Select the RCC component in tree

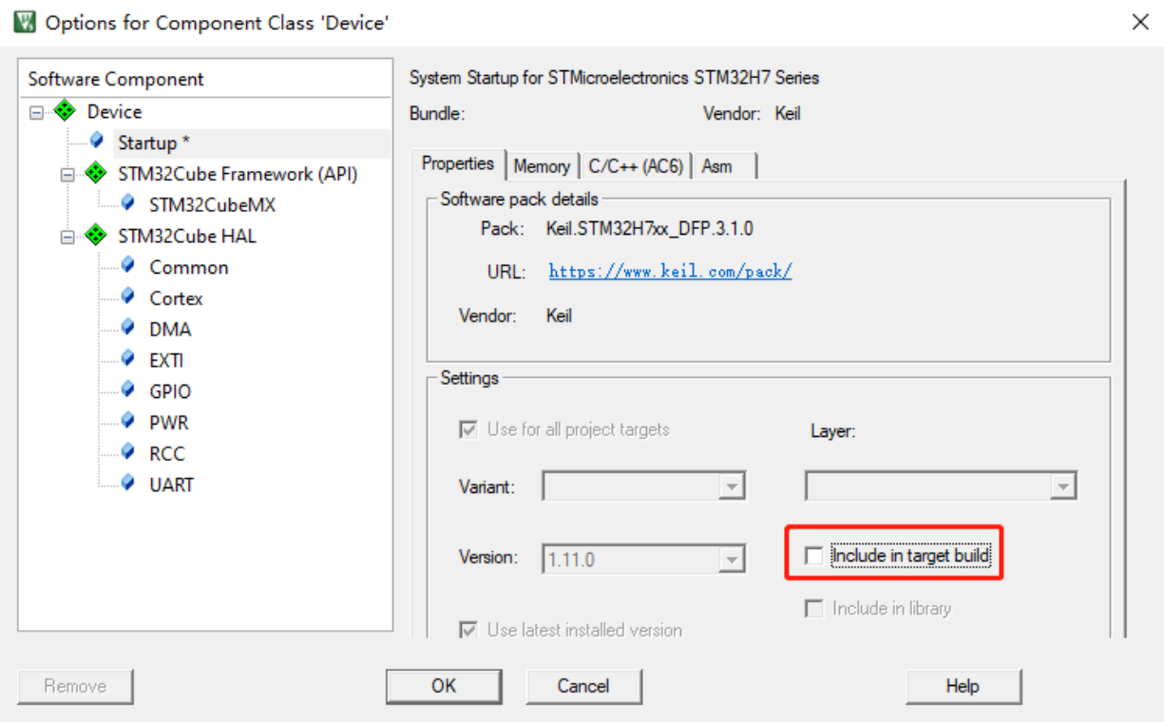pos(167,453)
